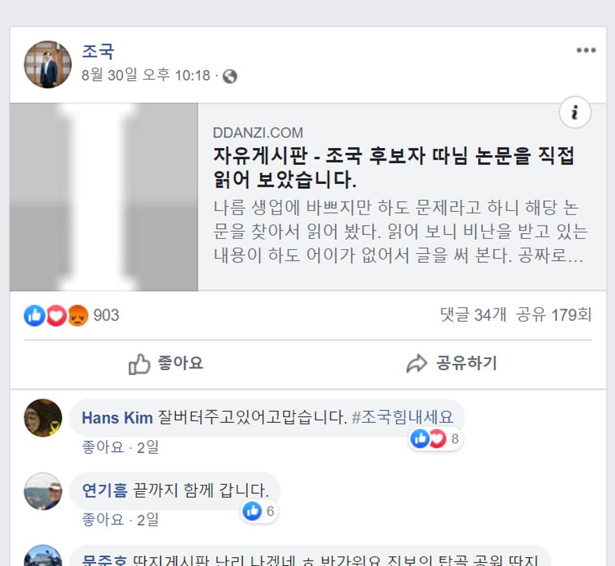Viewport: 615px width, 566px height.
Task: View the 공유 179회 shares list
Action: [553, 315]
